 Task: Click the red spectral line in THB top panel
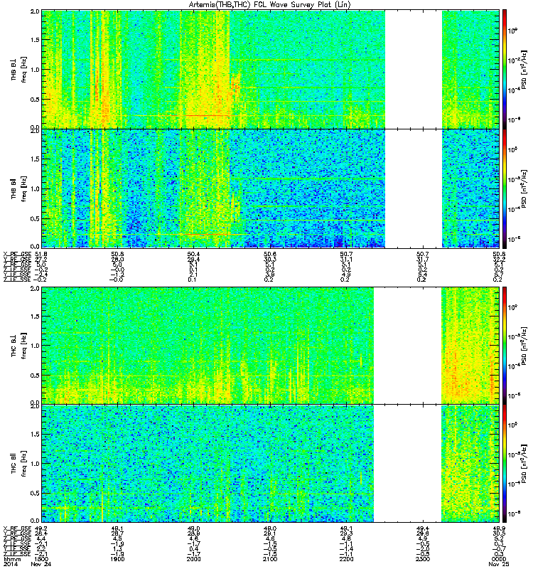[x=206, y=116]
